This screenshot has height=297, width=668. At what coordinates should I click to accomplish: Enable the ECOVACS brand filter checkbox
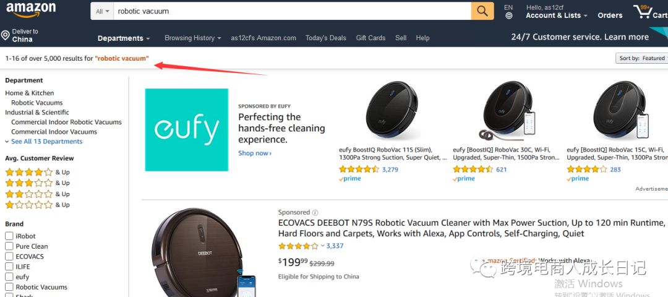9,256
